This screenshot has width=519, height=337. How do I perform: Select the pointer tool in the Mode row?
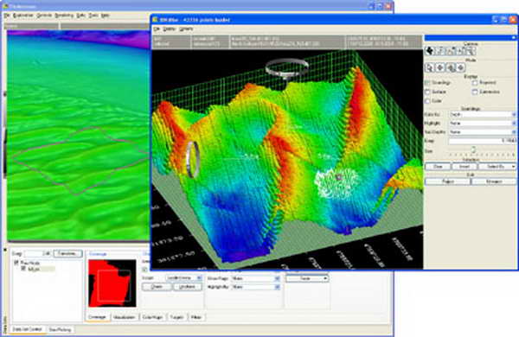click(429, 67)
